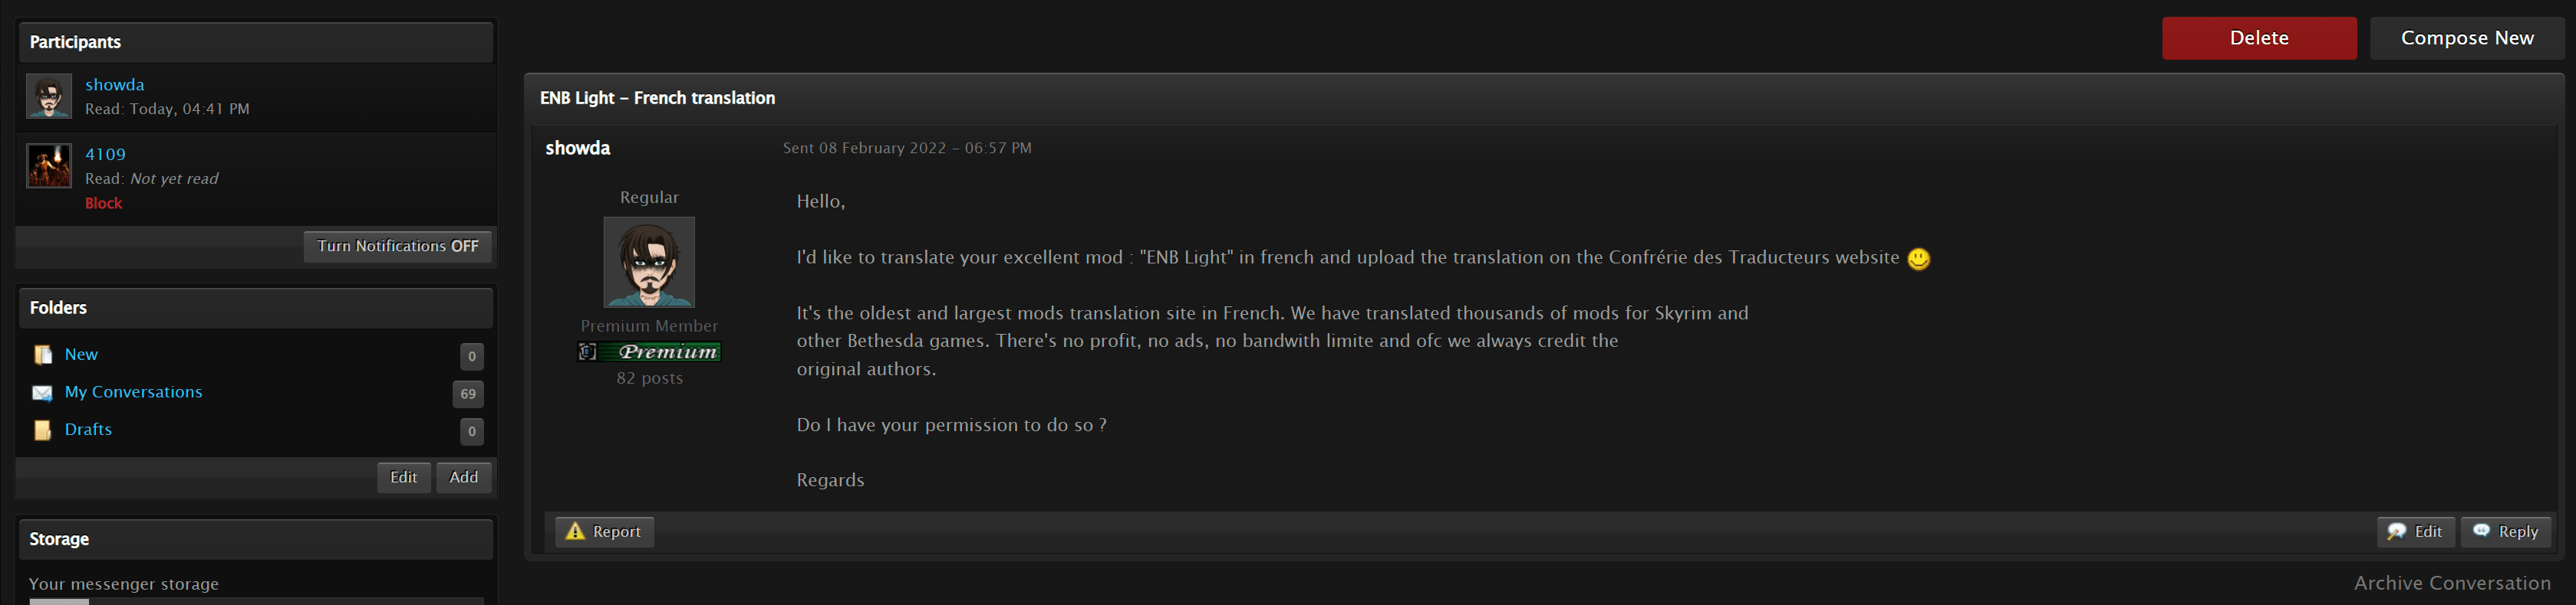Click the New folder icon
This screenshot has width=2576, height=605.
point(43,355)
